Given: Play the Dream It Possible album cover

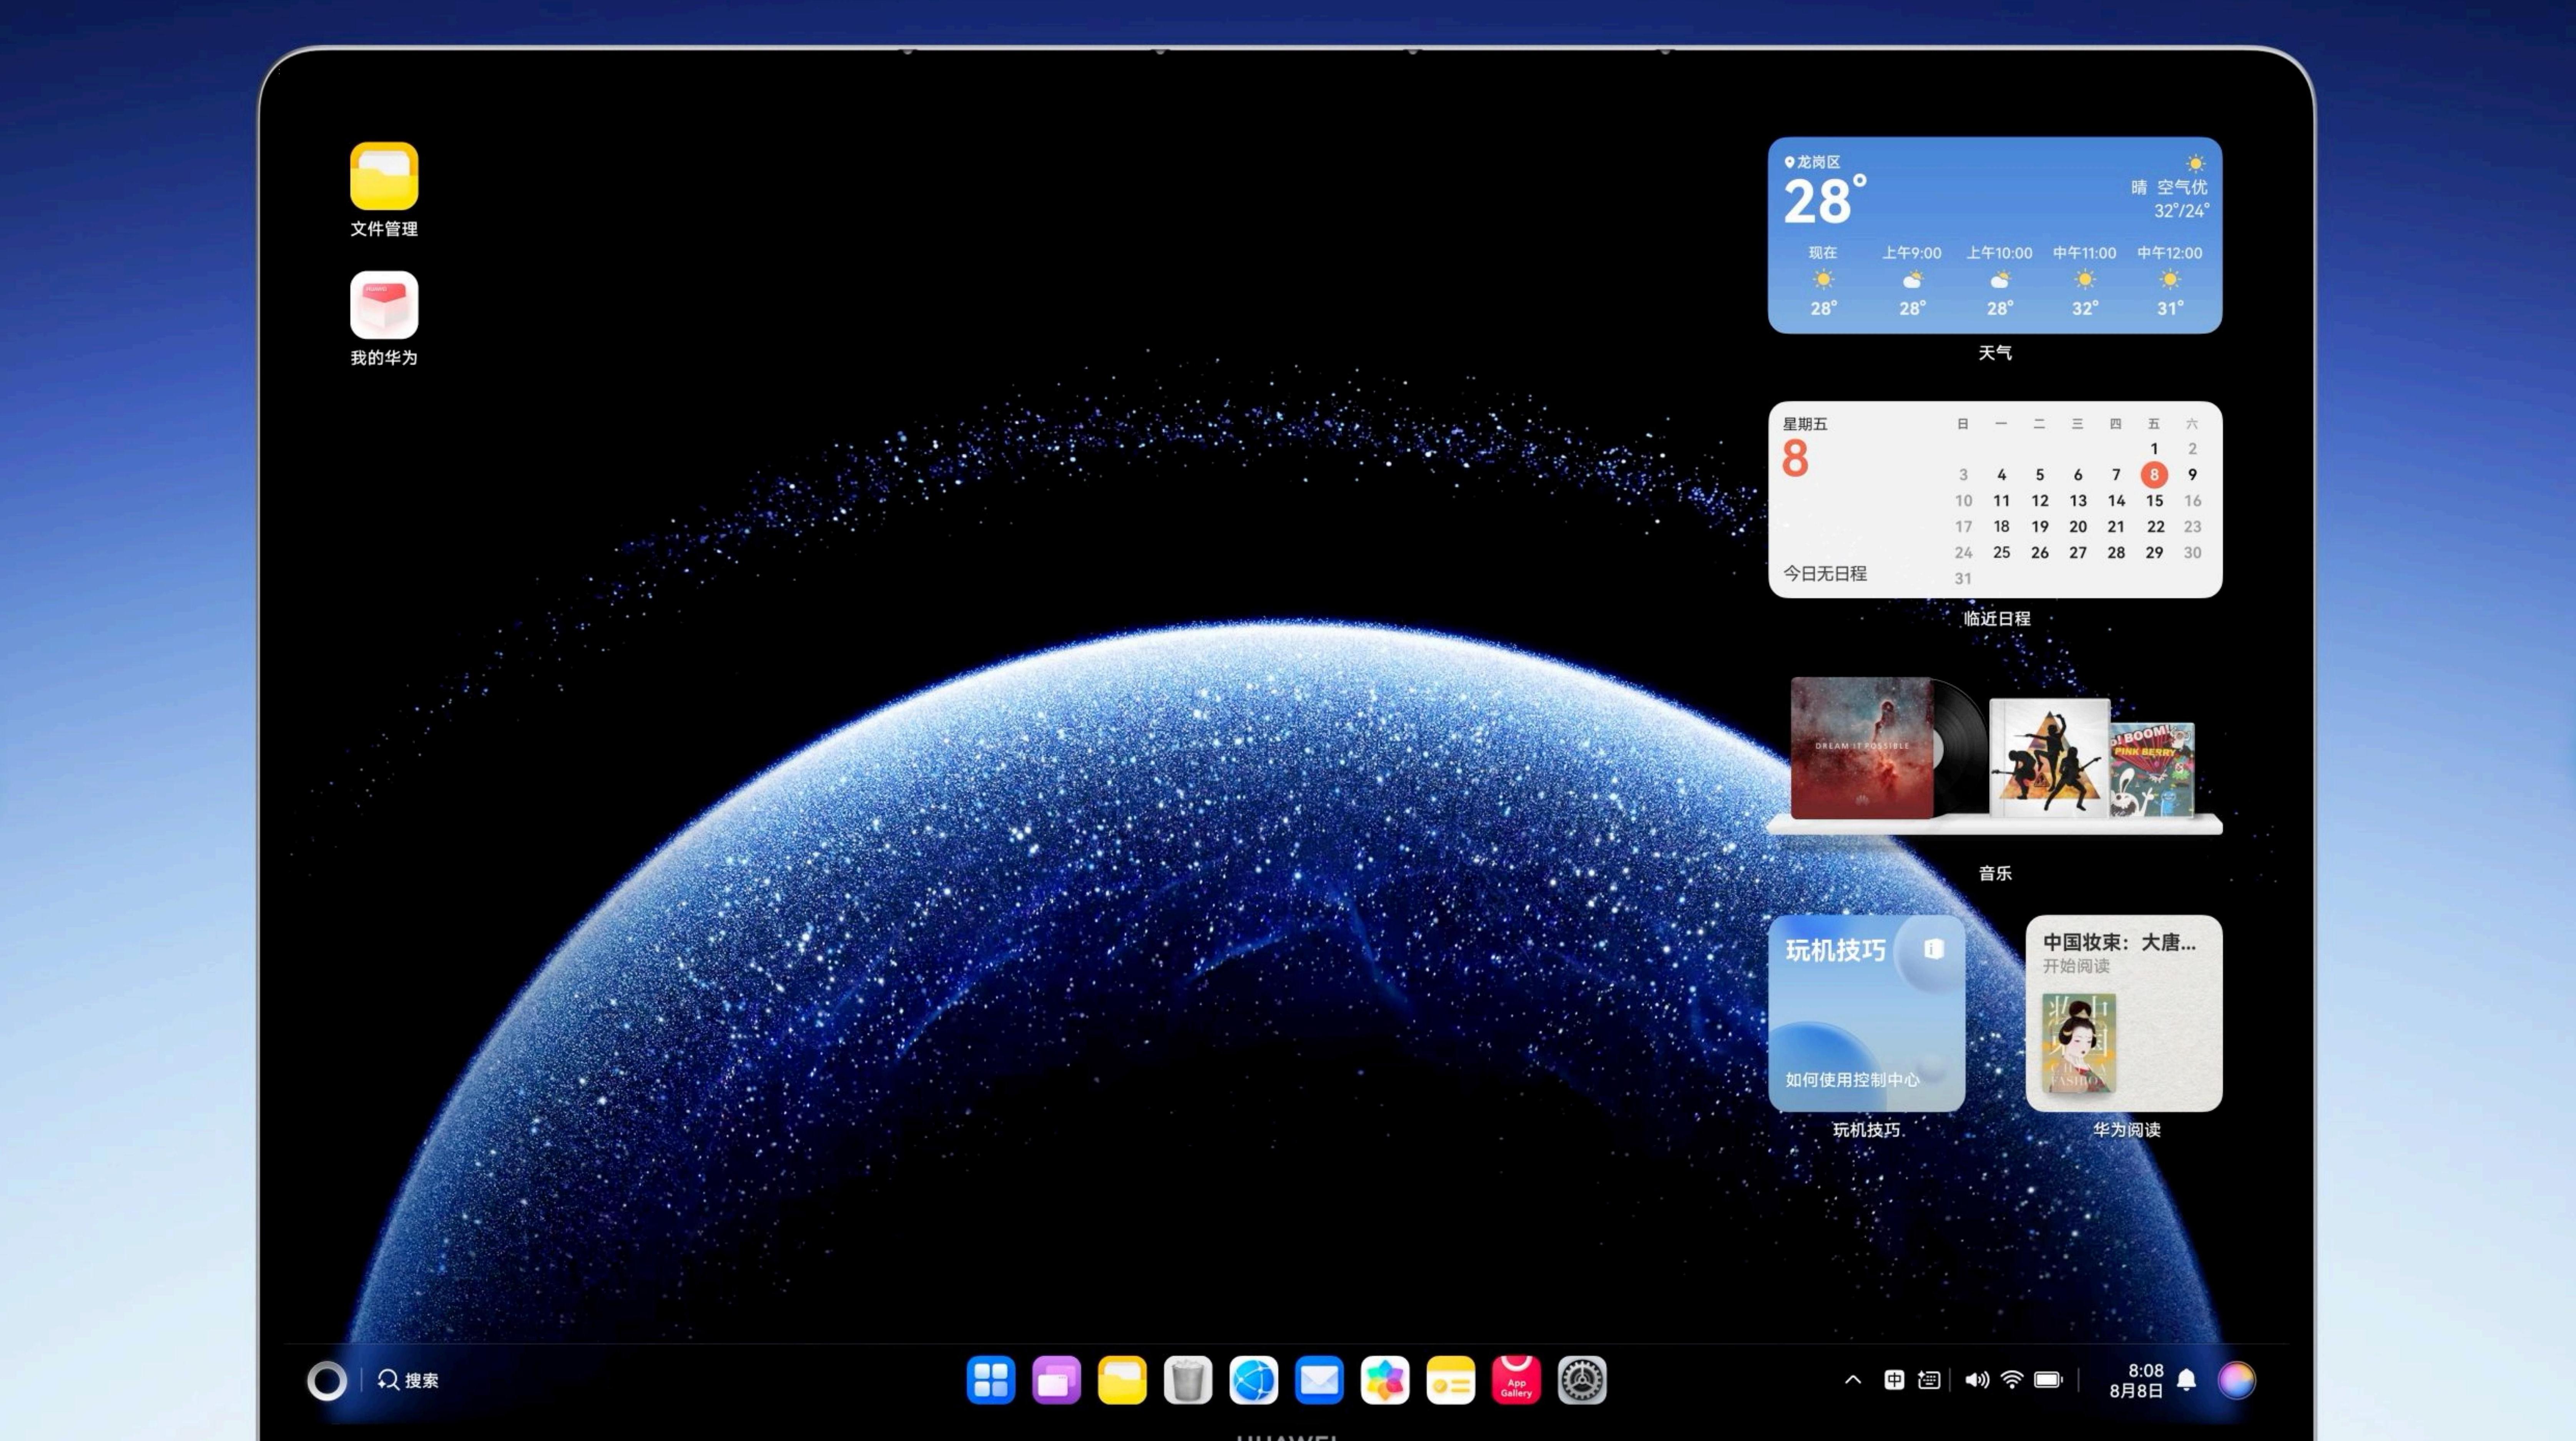Looking at the screenshot, I should tap(1862, 748).
